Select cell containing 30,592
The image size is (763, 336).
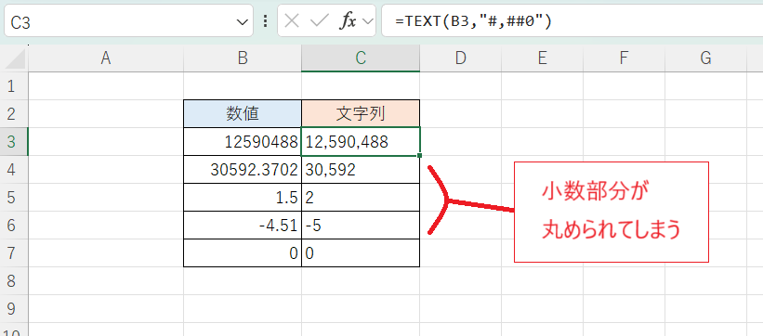coord(361,169)
